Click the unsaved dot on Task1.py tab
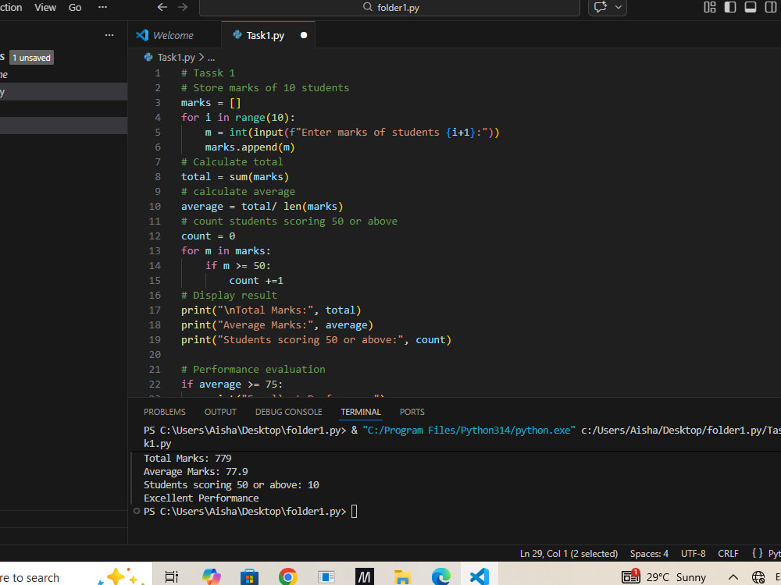The width and height of the screenshot is (781, 585). pos(304,35)
